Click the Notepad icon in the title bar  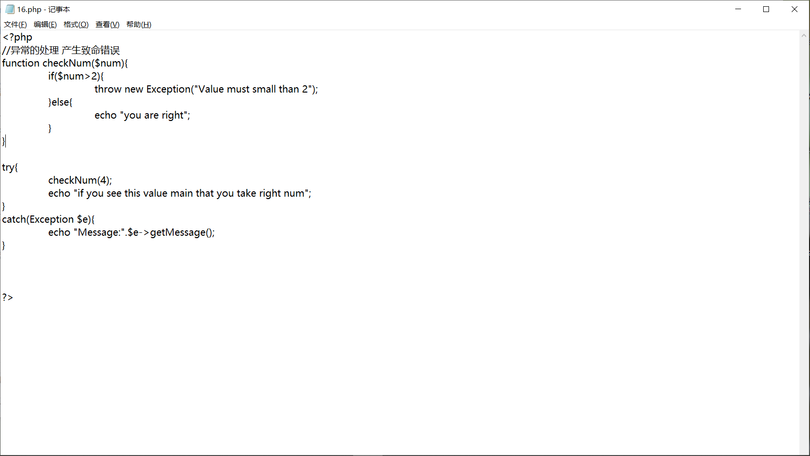[10, 9]
